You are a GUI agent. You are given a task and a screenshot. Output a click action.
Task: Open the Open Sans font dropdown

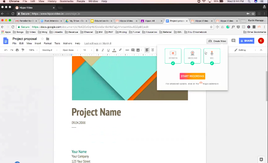click(x=70, y=50)
